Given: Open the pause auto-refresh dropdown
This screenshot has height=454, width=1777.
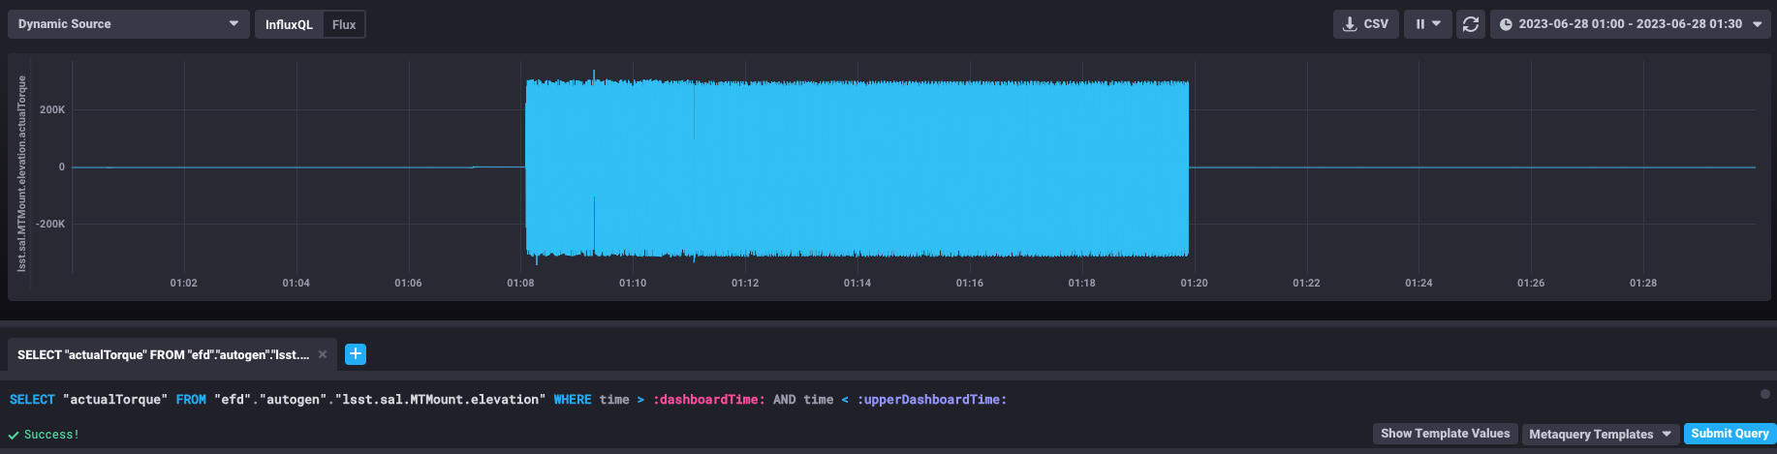Looking at the screenshot, I should pyautogui.click(x=1427, y=24).
